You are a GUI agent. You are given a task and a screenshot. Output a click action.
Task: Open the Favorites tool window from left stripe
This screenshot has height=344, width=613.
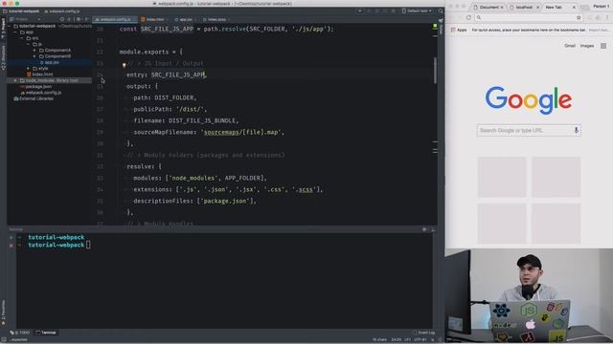click(3, 312)
